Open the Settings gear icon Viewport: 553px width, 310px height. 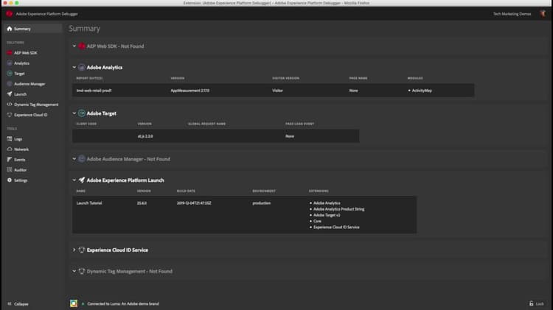[x=10, y=180]
